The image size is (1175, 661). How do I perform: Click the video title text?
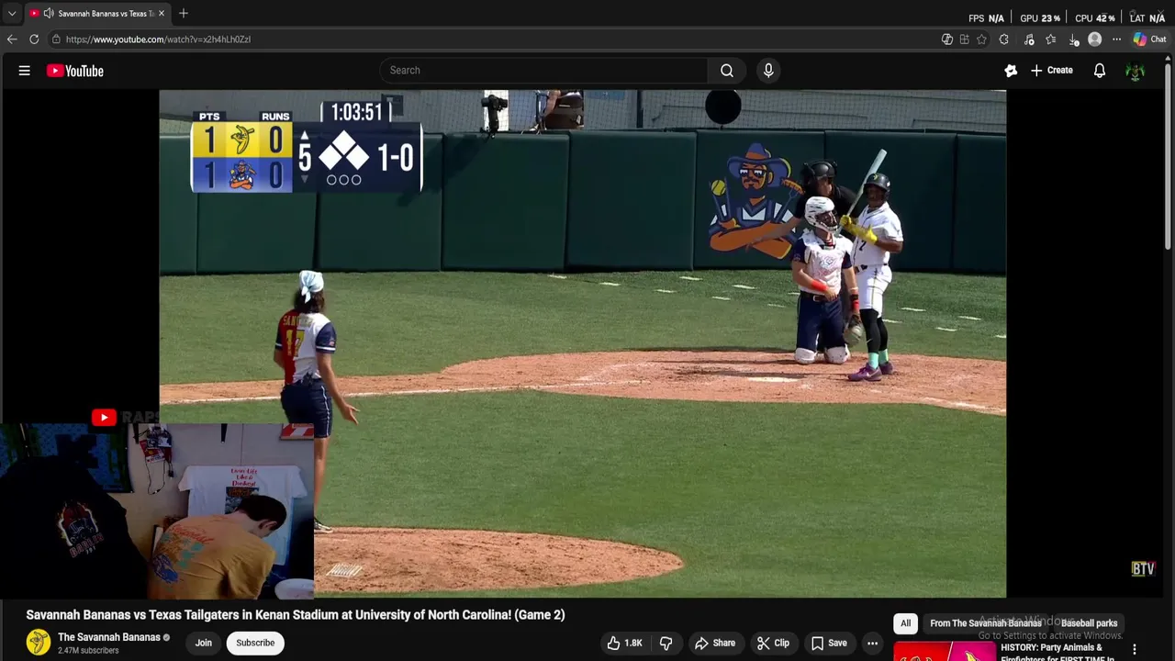pyautogui.click(x=296, y=615)
